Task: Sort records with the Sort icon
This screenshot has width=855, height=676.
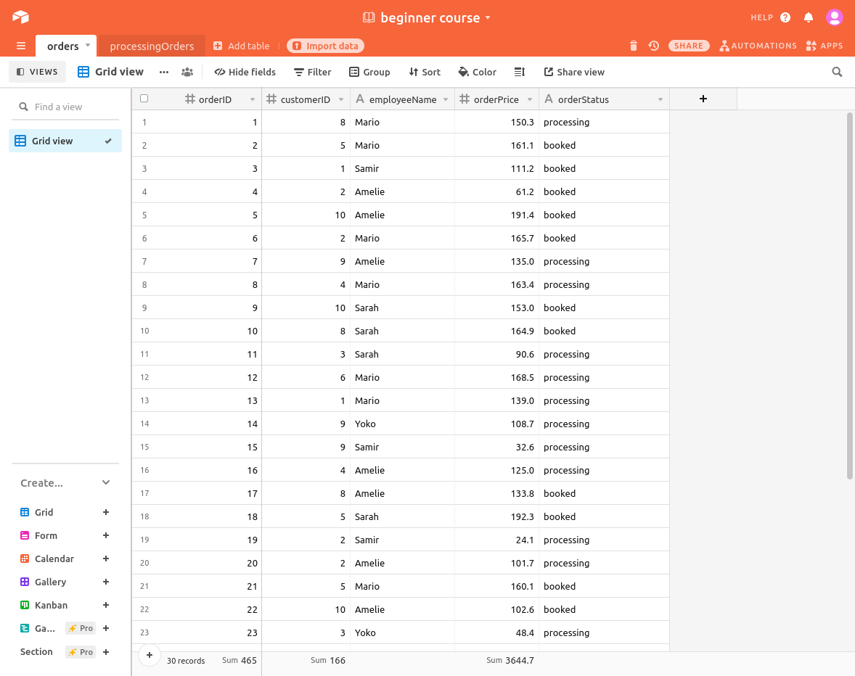Action: (x=424, y=72)
